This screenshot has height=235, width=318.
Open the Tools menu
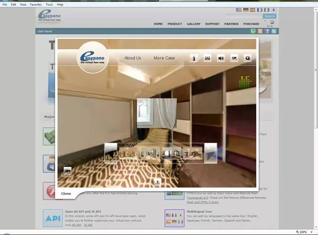coord(49,5)
